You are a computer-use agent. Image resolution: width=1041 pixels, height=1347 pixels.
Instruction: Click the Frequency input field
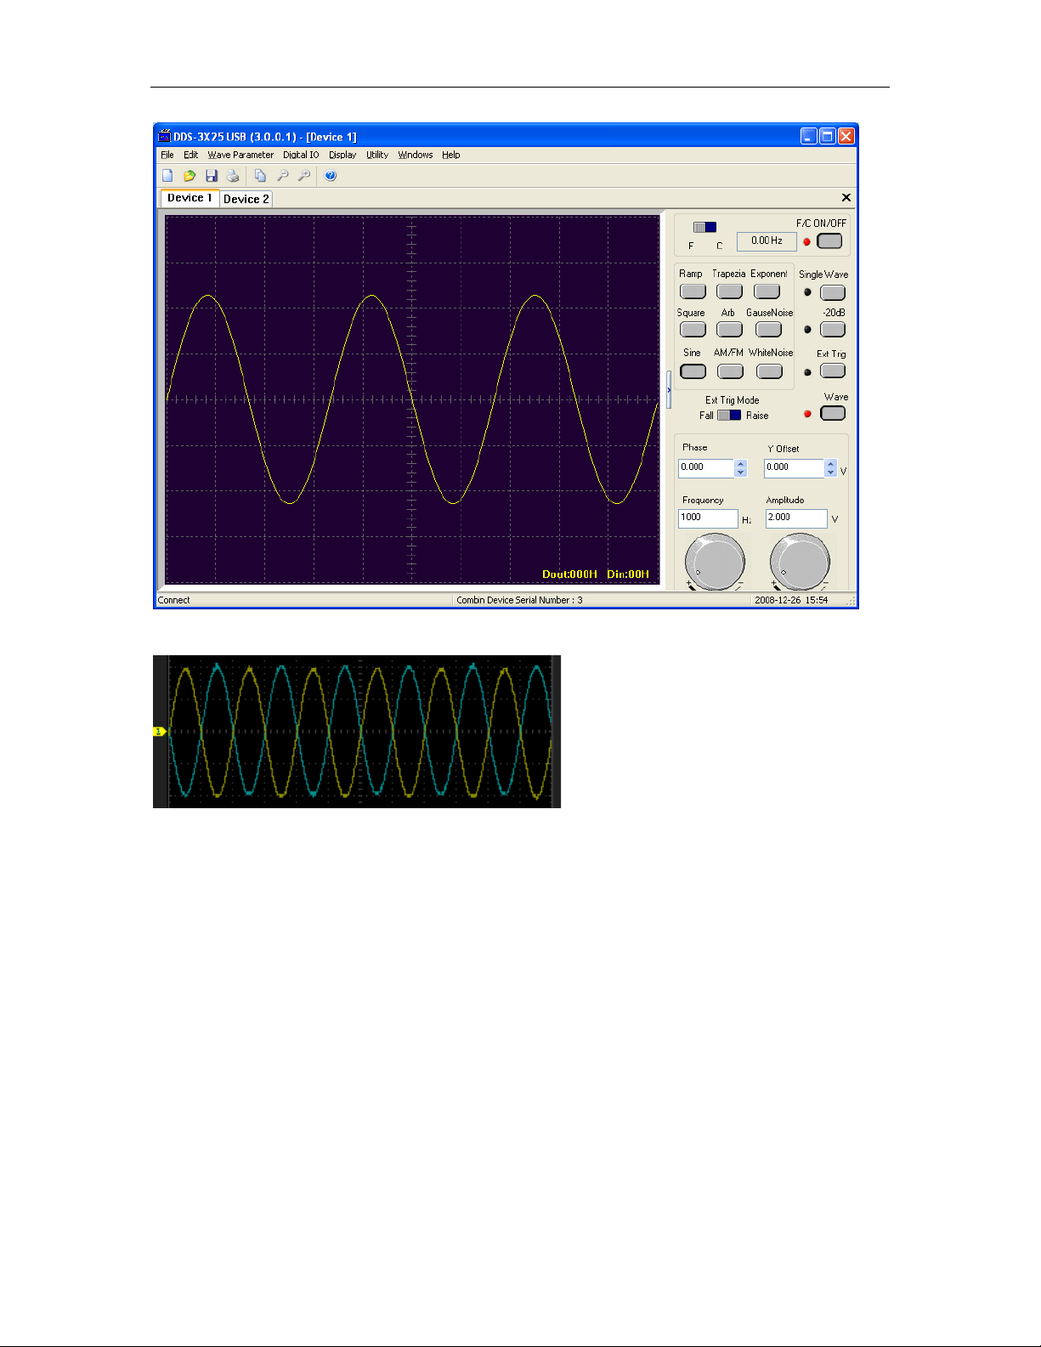[709, 518]
